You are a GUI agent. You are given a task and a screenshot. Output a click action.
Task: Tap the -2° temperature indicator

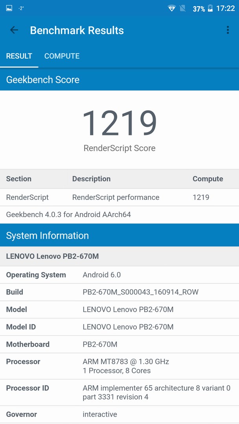[21, 8]
